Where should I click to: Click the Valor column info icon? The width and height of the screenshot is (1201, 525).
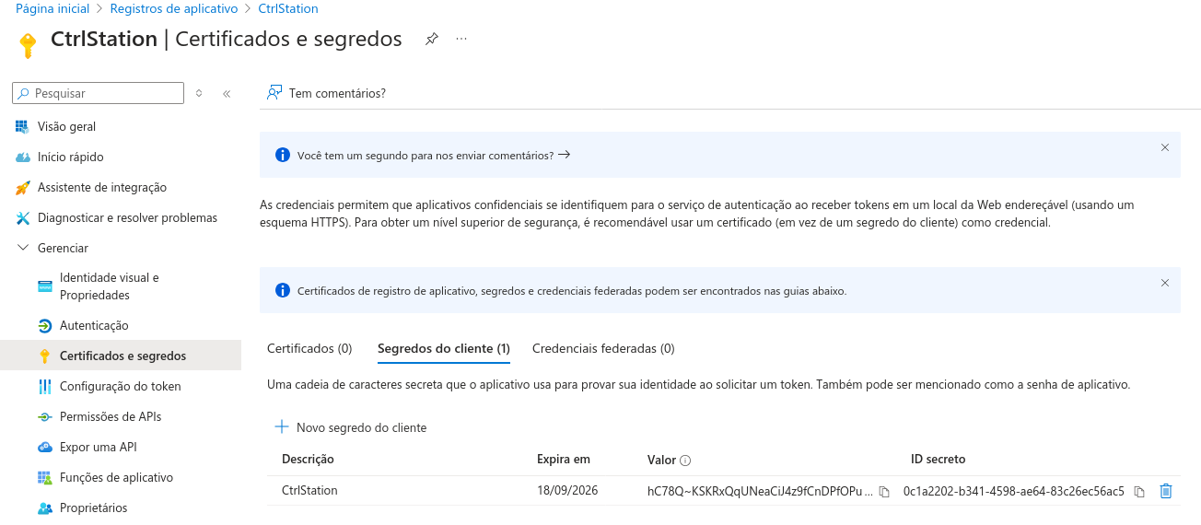pos(685,461)
